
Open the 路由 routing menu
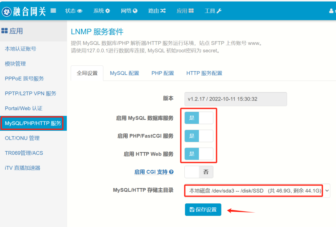(x=157, y=11)
